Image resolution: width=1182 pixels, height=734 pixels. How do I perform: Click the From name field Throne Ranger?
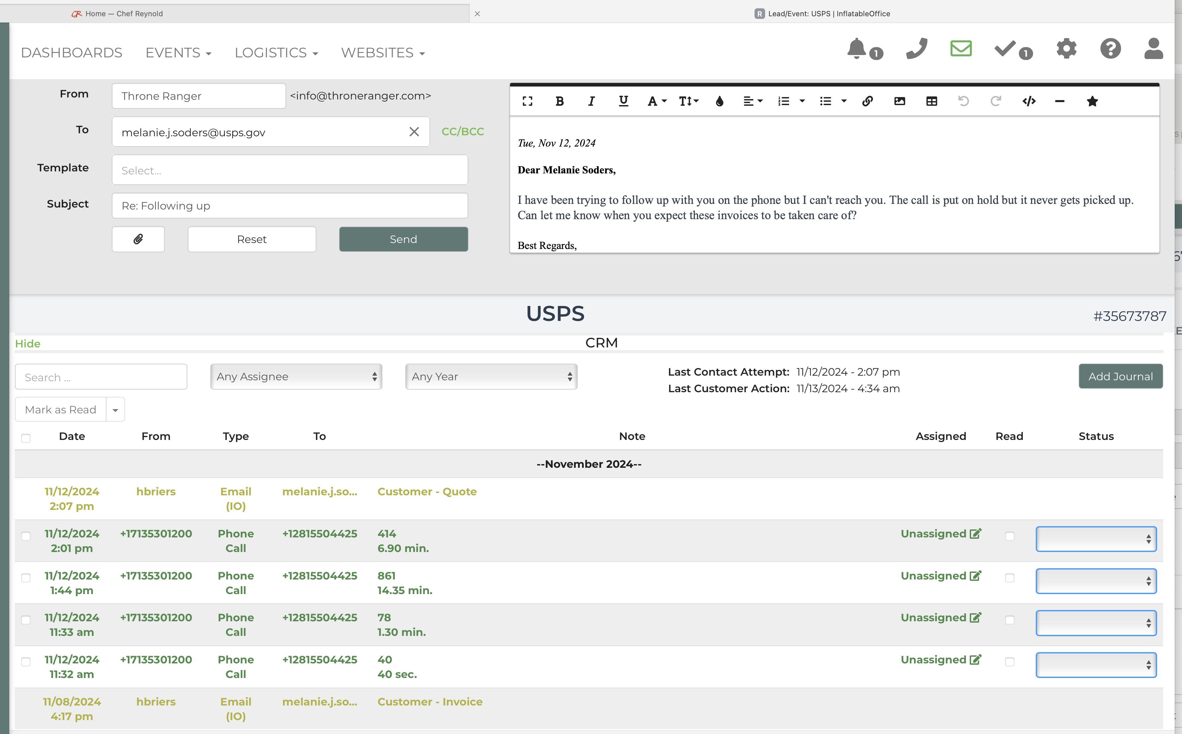[199, 95]
